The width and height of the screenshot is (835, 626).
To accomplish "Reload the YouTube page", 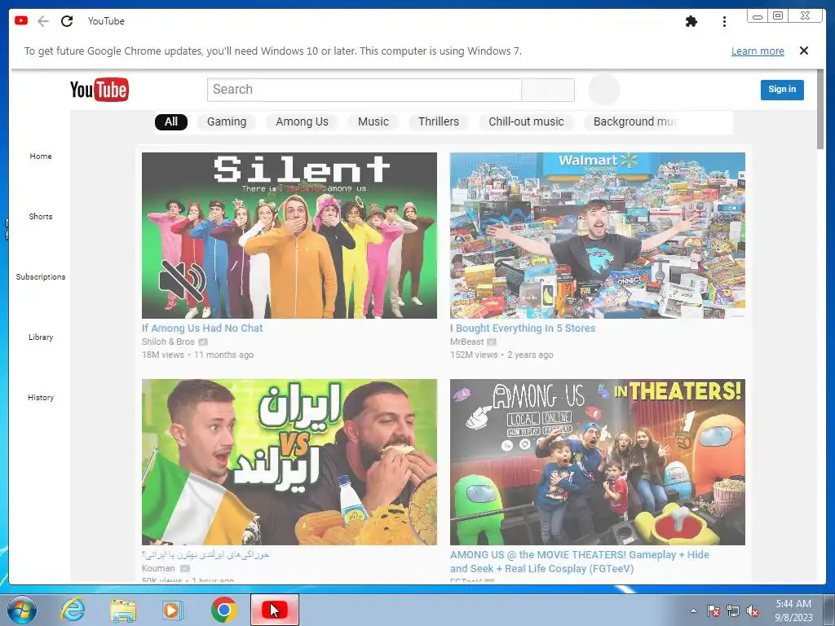I will [67, 21].
